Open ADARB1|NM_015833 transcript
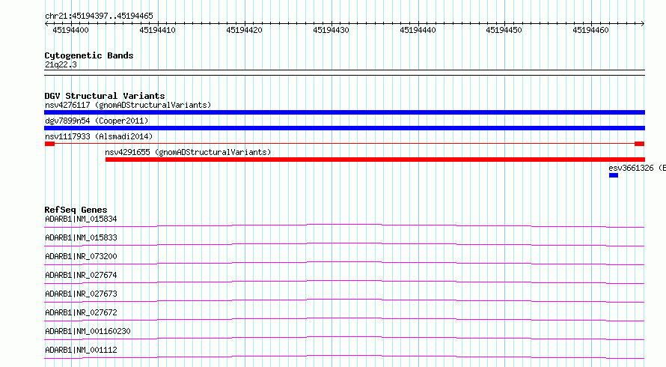The image size is (666, 367). click(x=81, y=237)
